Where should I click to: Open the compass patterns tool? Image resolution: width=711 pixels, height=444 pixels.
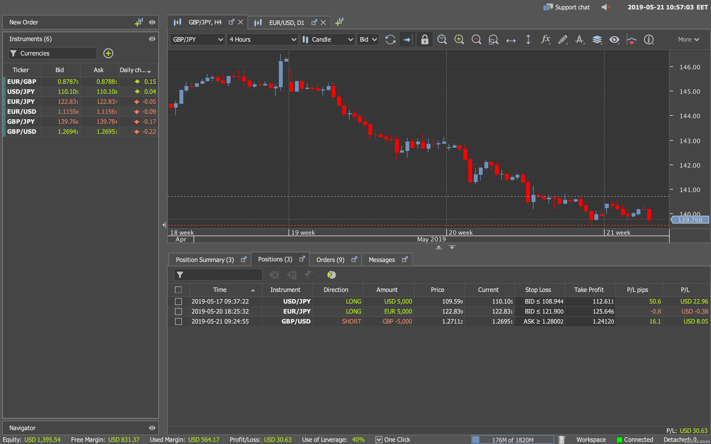[580, 39]
